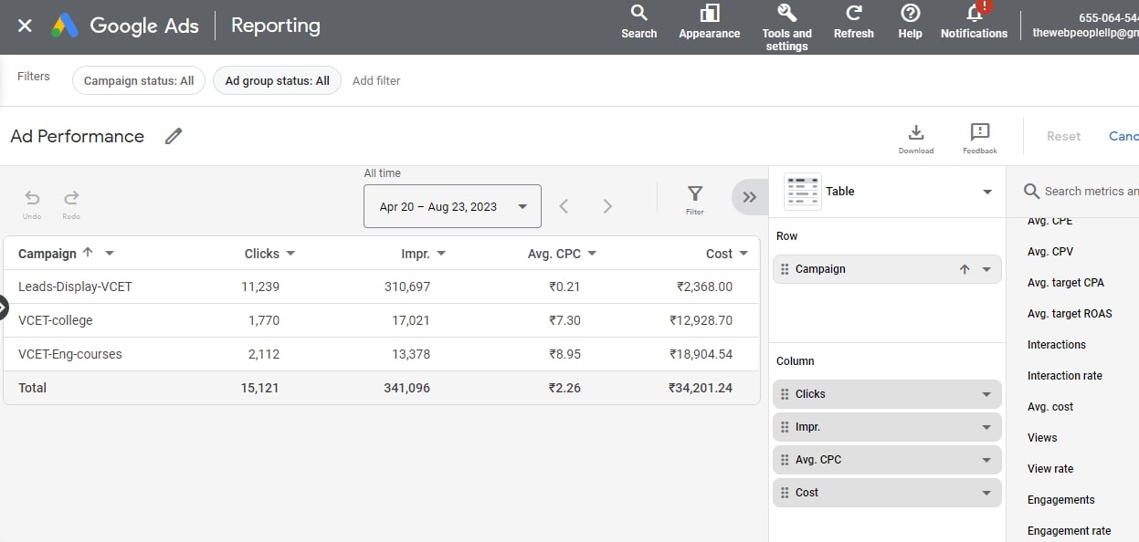The height and width of the screenshot is (542, 1139).
Task: Select Avg. CPV metric
Action: click(x=1050, y=252)
